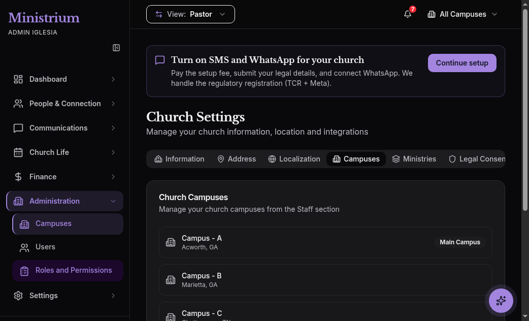Select the Campus - B row
This screenshot has height=321, width=529.
pos(325,280)
